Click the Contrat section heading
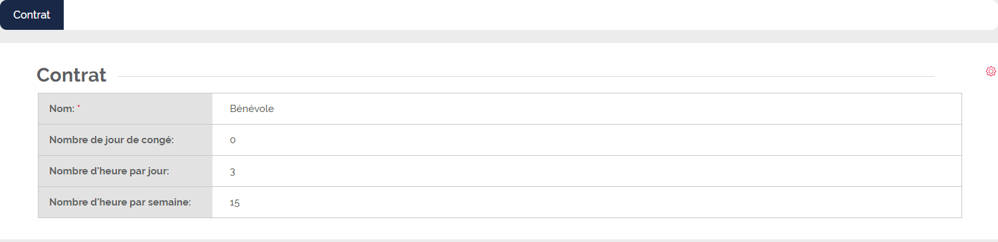 pos(71,75)
